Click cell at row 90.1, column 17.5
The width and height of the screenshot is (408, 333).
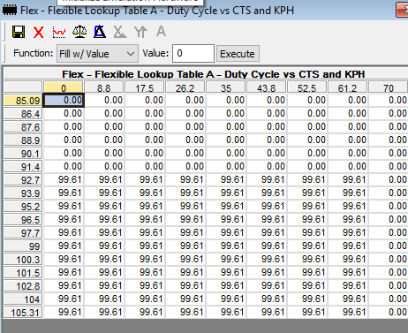tap(145, 153)
